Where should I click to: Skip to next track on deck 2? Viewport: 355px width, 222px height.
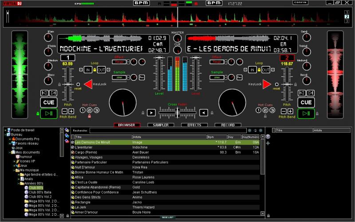310,93
